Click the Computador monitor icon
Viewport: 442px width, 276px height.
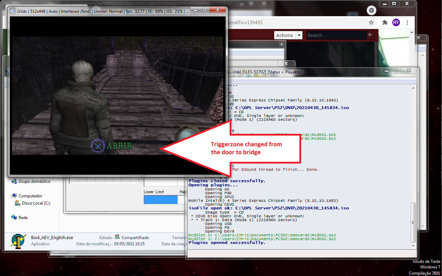click(x=14, y=196)
